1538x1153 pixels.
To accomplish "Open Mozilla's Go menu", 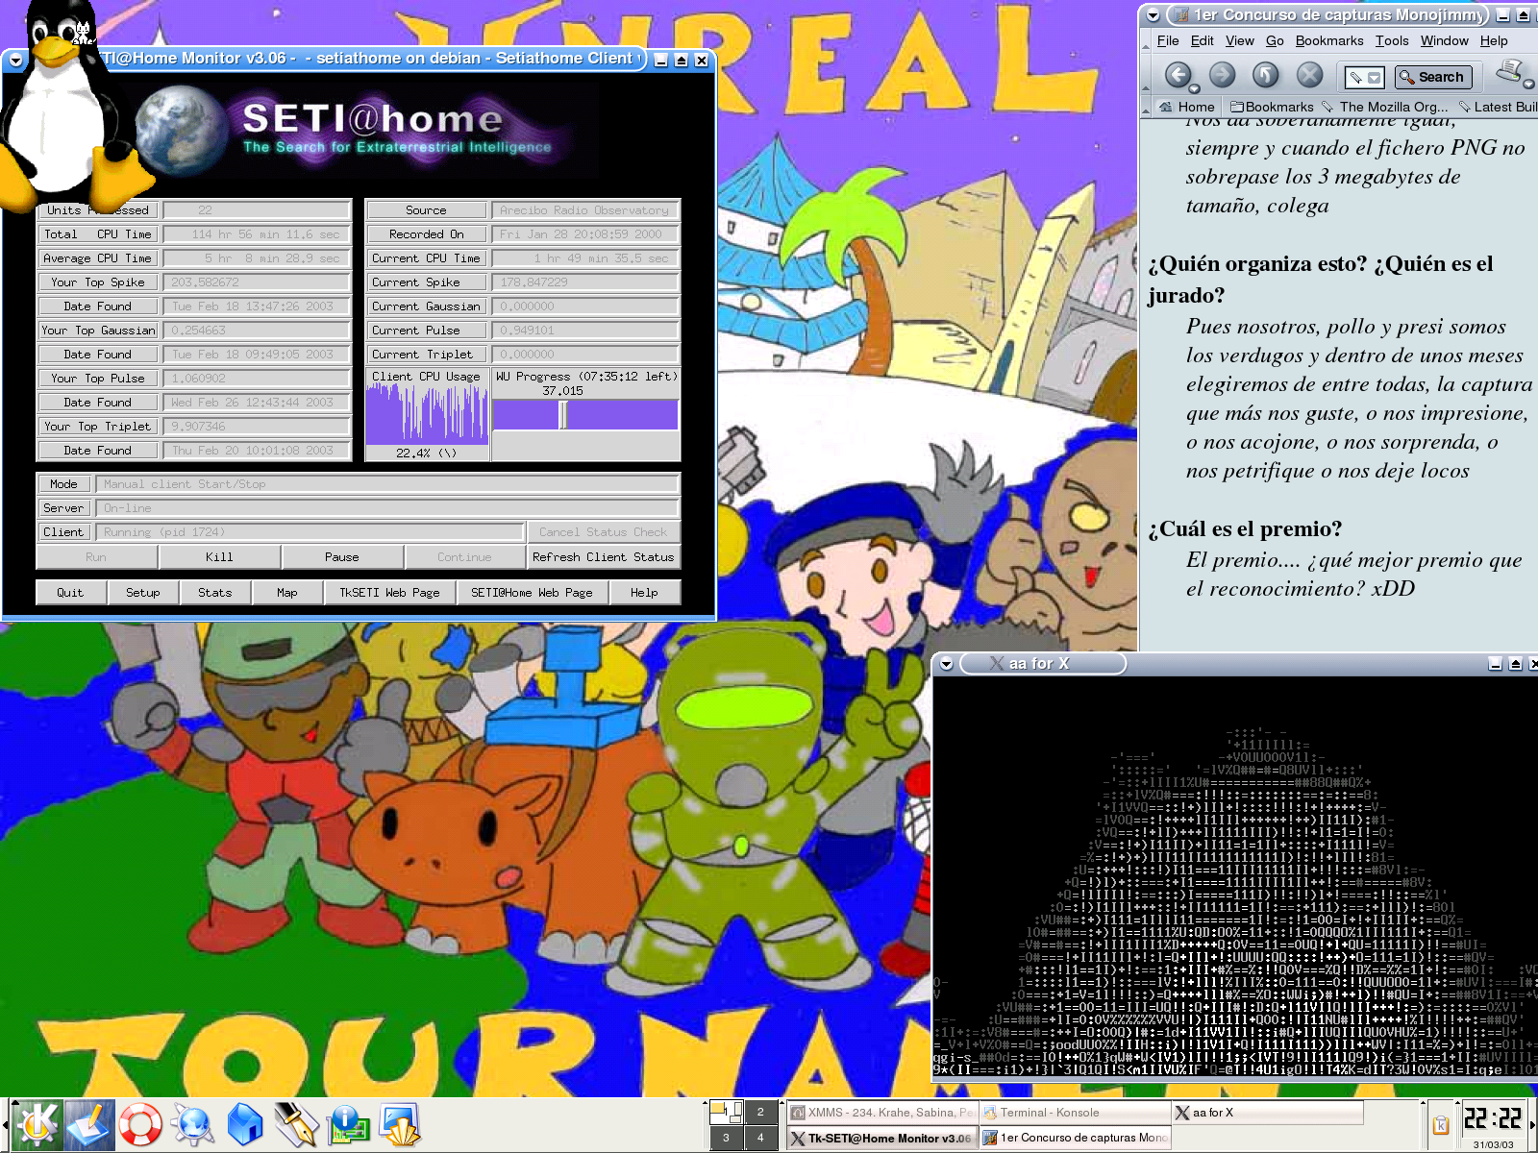I will pos(1275,40).
